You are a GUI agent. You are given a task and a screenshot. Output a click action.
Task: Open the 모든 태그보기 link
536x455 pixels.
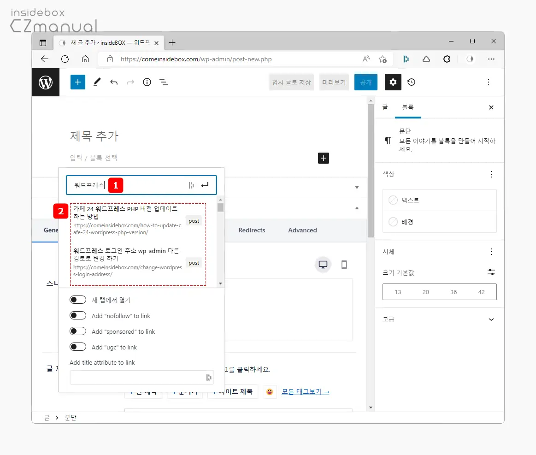coord(305,392)
